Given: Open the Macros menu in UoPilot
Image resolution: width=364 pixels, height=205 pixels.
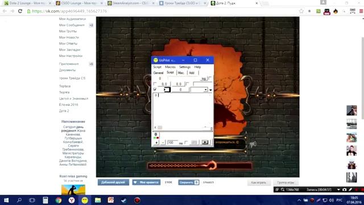Looking at the screenshot, I should pos(170,67).
